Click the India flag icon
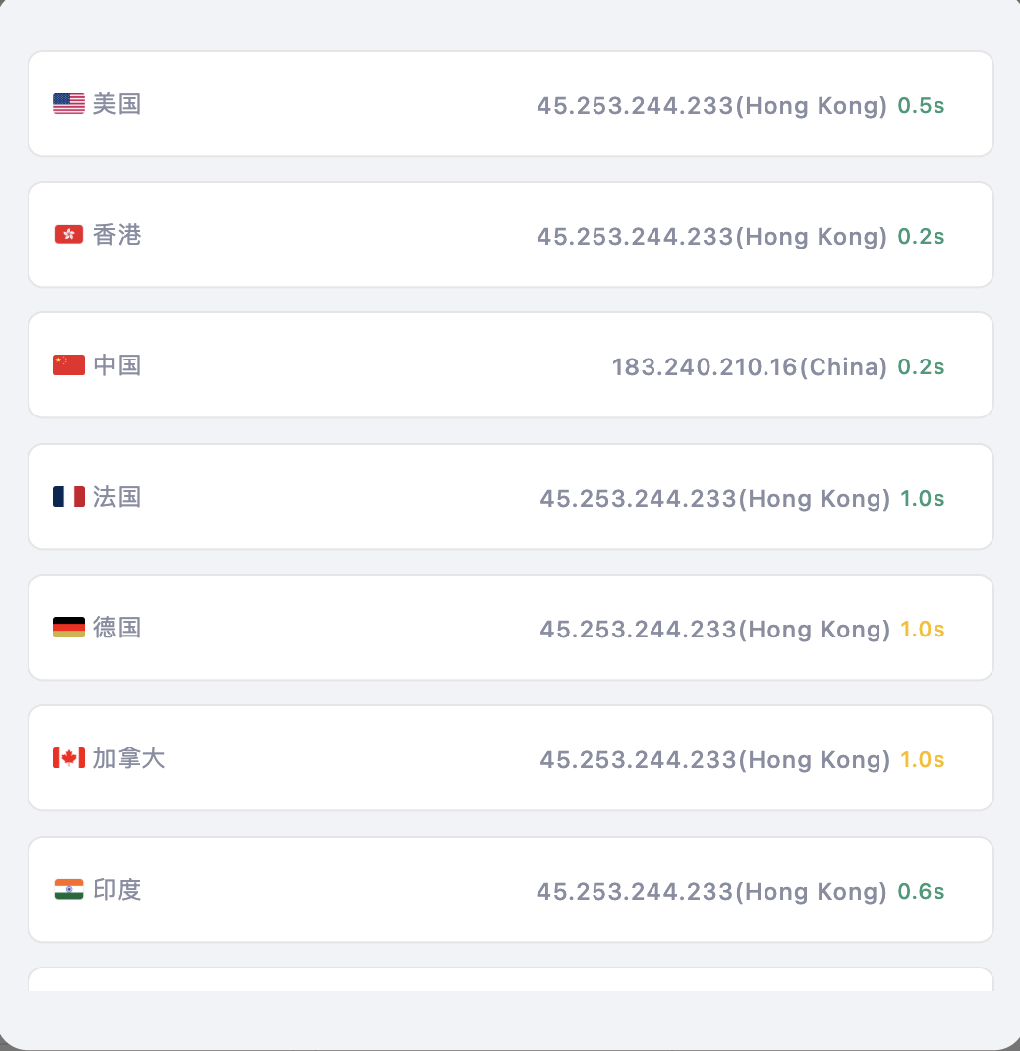This screenshot has width=1020, height=1051. coord(69,890)
